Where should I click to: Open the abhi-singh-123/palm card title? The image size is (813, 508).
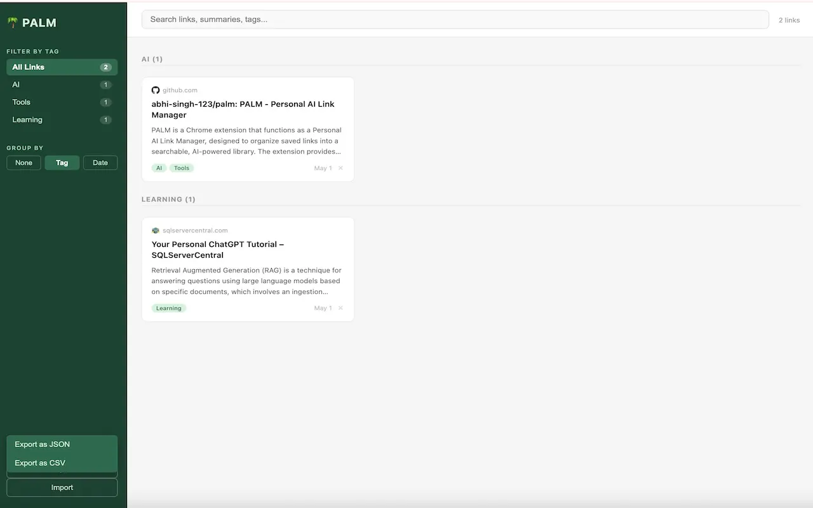coord(243,109)
